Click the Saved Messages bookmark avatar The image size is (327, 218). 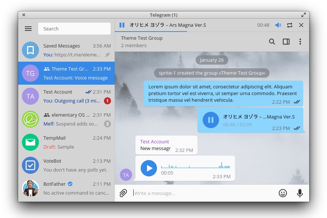click(30, 50)
